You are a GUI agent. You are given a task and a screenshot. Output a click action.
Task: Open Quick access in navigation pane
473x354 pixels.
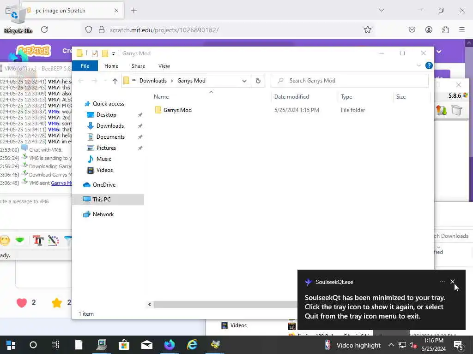pos(108,104)
